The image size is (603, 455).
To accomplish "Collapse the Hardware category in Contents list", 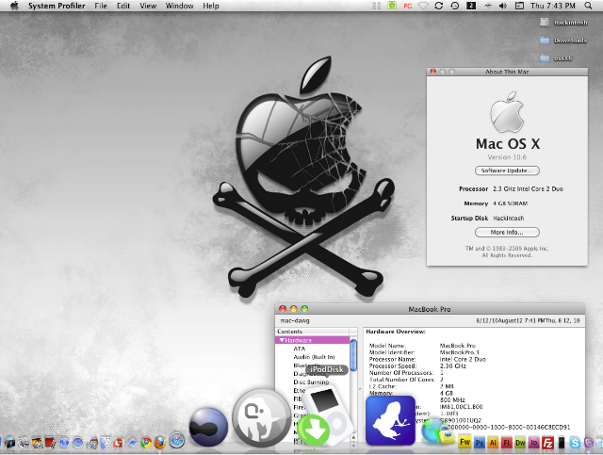I will [x=282, y=340].
